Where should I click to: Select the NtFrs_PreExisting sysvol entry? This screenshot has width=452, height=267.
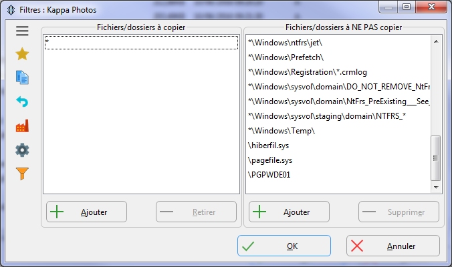coord(338,101)
